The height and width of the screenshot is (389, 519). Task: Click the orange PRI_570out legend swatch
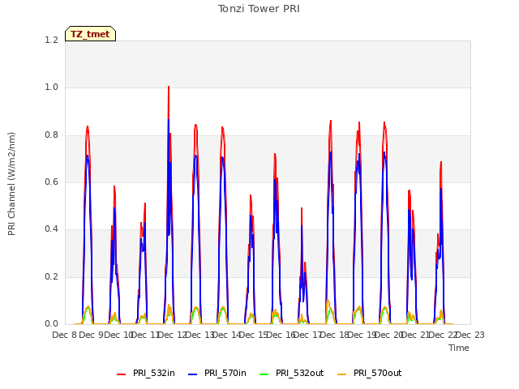coord(341,374)
